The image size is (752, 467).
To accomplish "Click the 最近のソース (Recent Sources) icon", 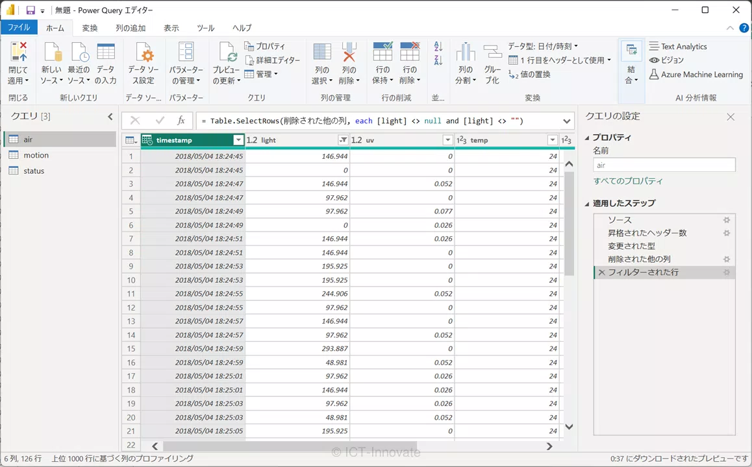I will (x=79, y=52).
